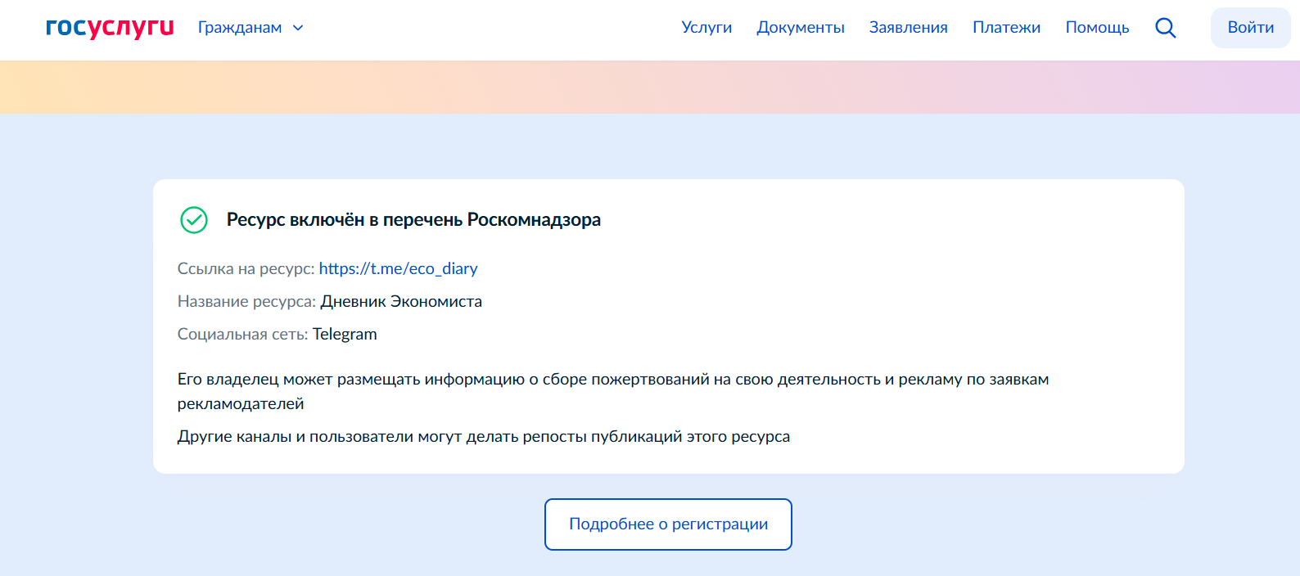Open the Гражданам audience dropdown label
The image size is (1300, 576).
tap(239, 28)
